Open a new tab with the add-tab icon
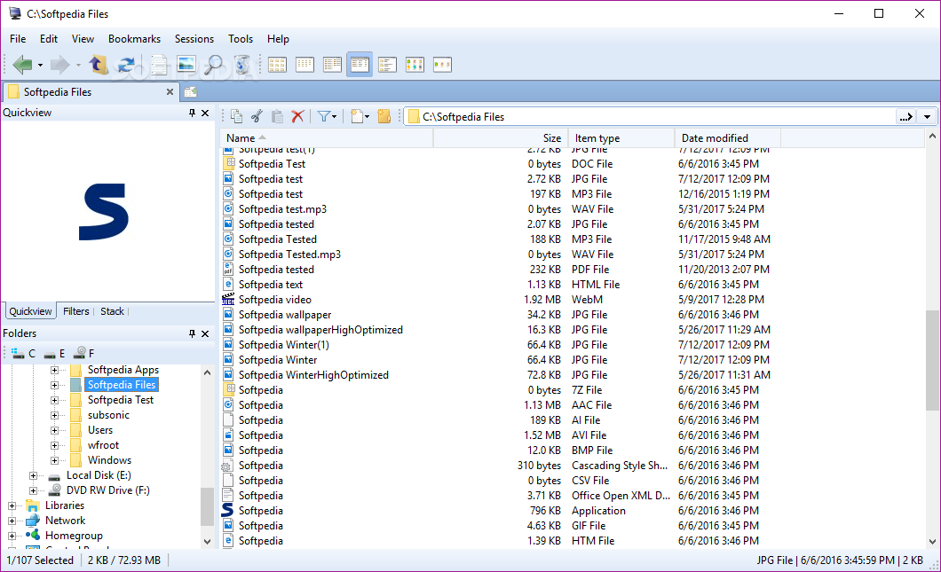Image resolution: width=941 pixels, height=572 pixels. (x=191, y=91)
